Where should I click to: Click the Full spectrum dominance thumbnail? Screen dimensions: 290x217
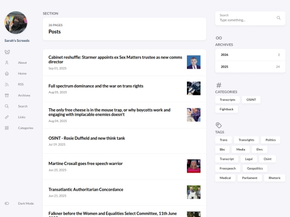click(x=194, y=88)
